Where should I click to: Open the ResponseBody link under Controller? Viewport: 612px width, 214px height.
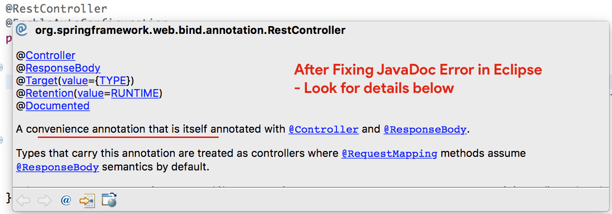point(63,68)
